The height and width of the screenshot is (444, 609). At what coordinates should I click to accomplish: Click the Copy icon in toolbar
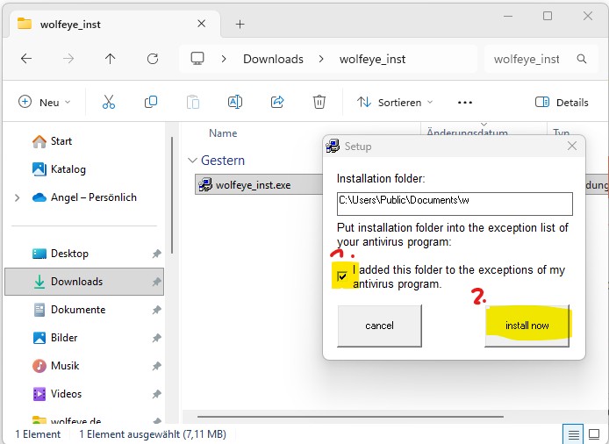(151, 103)
